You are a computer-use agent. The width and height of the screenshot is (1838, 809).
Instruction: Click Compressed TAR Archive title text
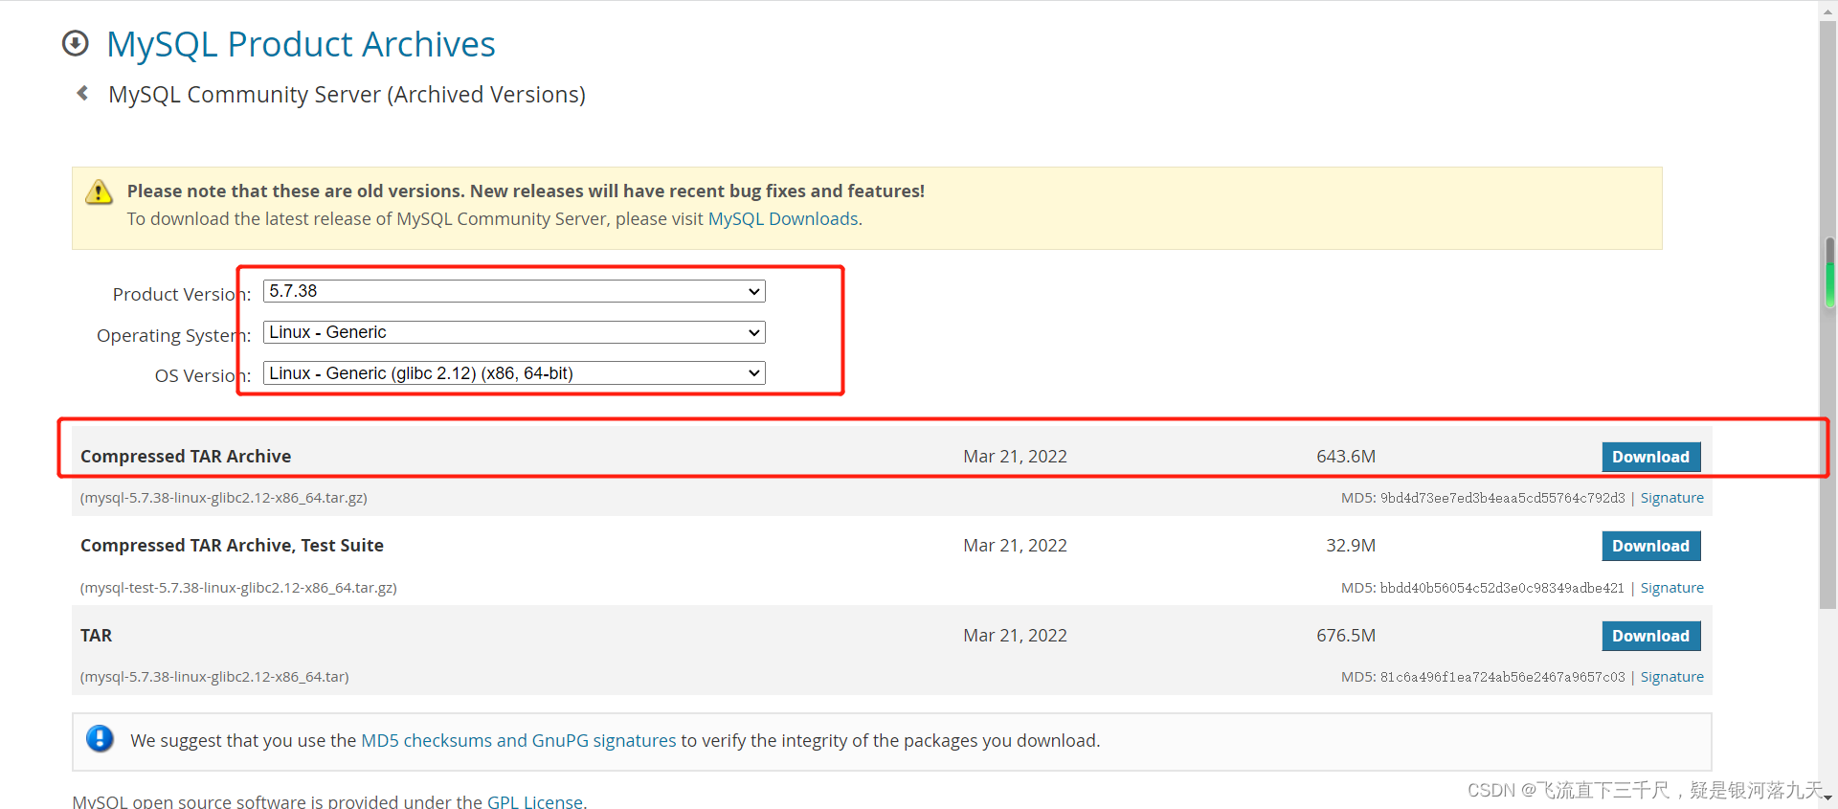pos(186,457)
